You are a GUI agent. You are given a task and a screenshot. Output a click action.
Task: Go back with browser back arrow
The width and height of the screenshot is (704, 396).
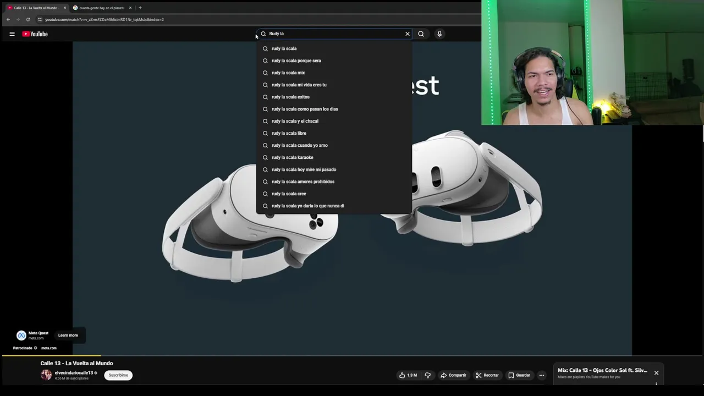point(8,19)
